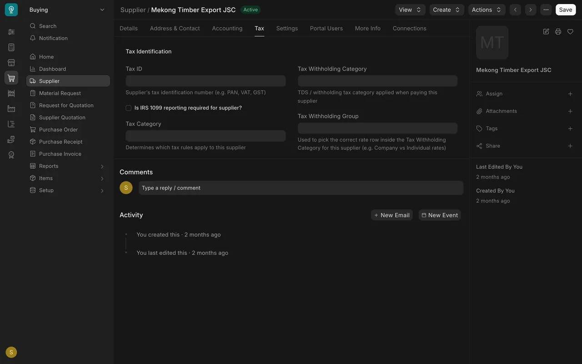582x364 pixels.
Task: Open the Actions dropdown
Action: (x=487, y=10)
